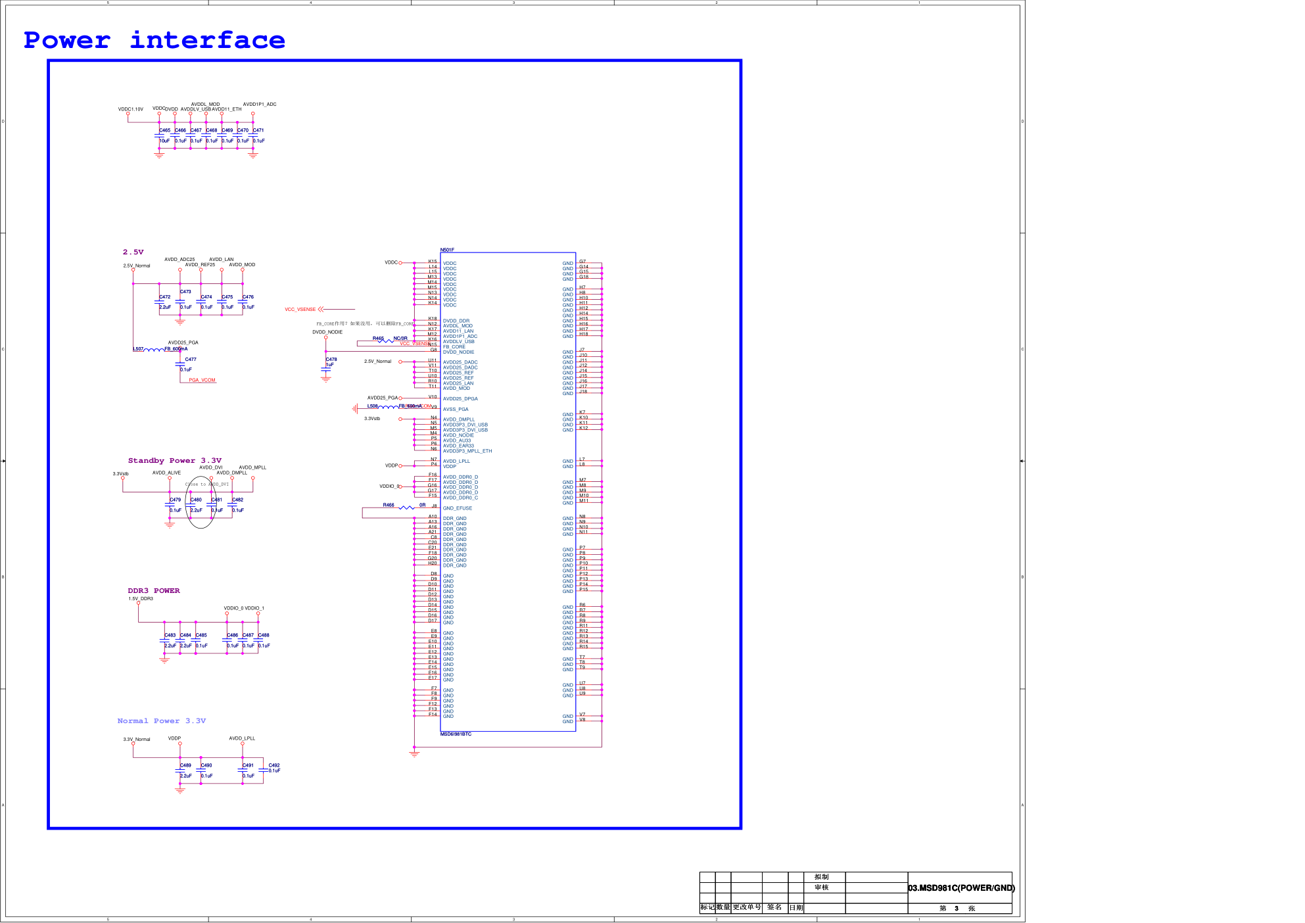
Task: Select the R466 0R resistor
Action: point(406,508)
